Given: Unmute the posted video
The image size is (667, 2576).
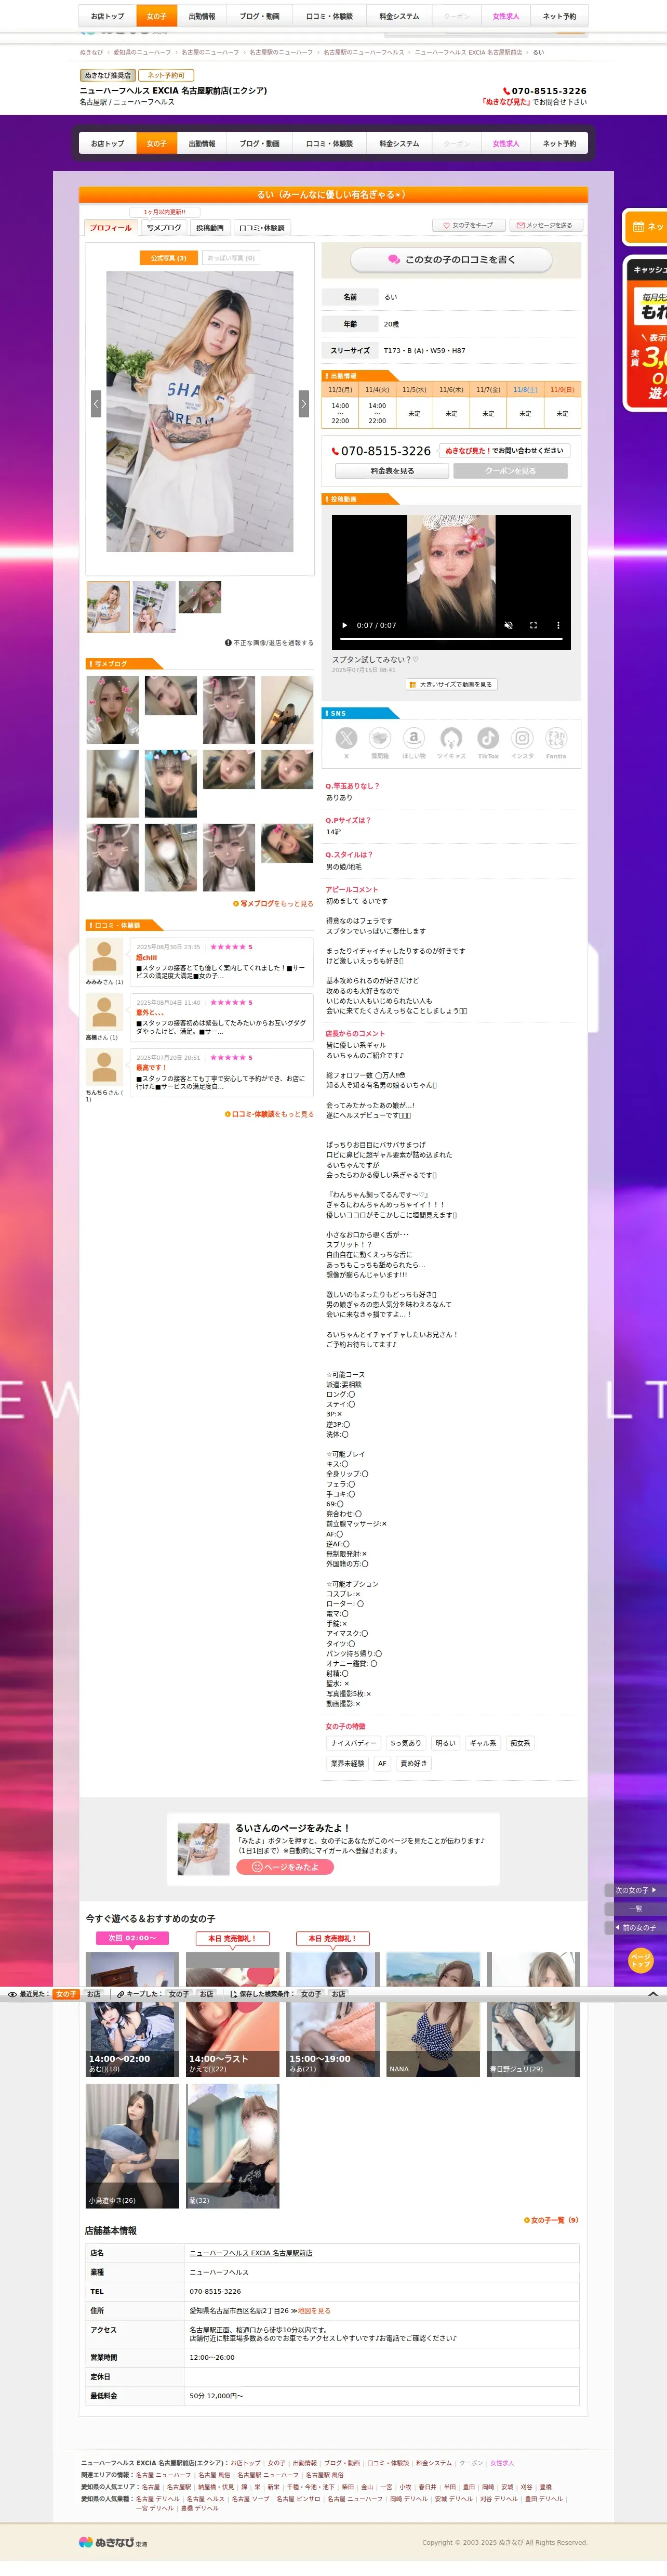Looking at the screenshot, I should pyautogui.click(x=508, y=625).
